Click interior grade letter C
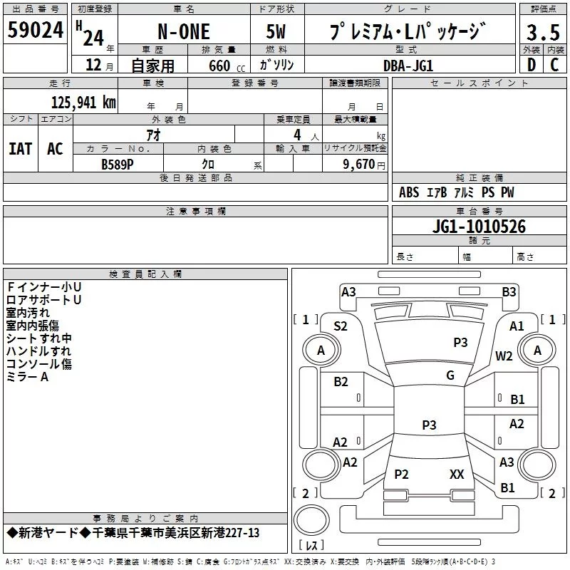570x570 pixels. pos(554,65)
